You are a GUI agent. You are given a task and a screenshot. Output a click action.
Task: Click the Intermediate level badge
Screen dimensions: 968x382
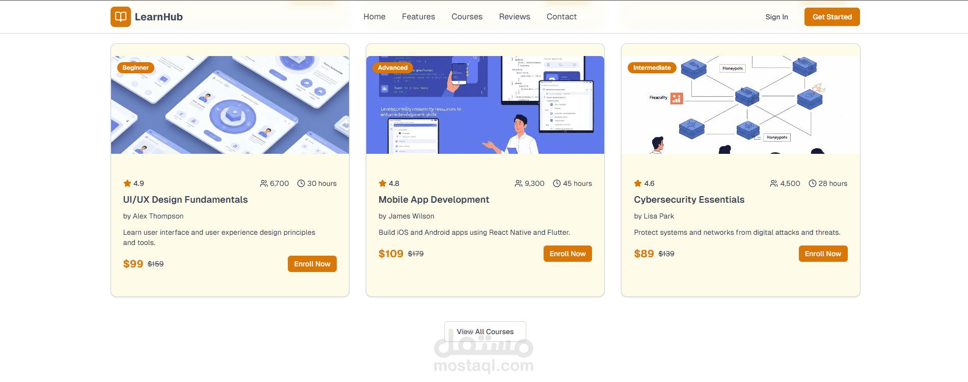(x=652, y=68)
